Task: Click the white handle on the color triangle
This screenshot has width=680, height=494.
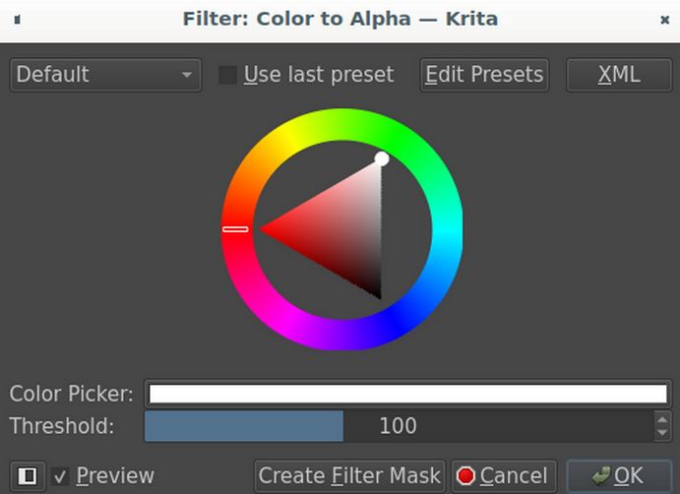Action: pyautogui.click(x=382, y=158)
